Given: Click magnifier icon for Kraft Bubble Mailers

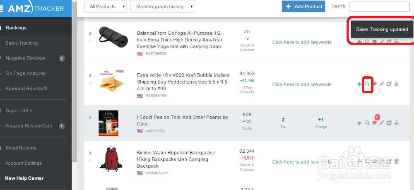Looking at the screenshot, I should coord(367,84).
